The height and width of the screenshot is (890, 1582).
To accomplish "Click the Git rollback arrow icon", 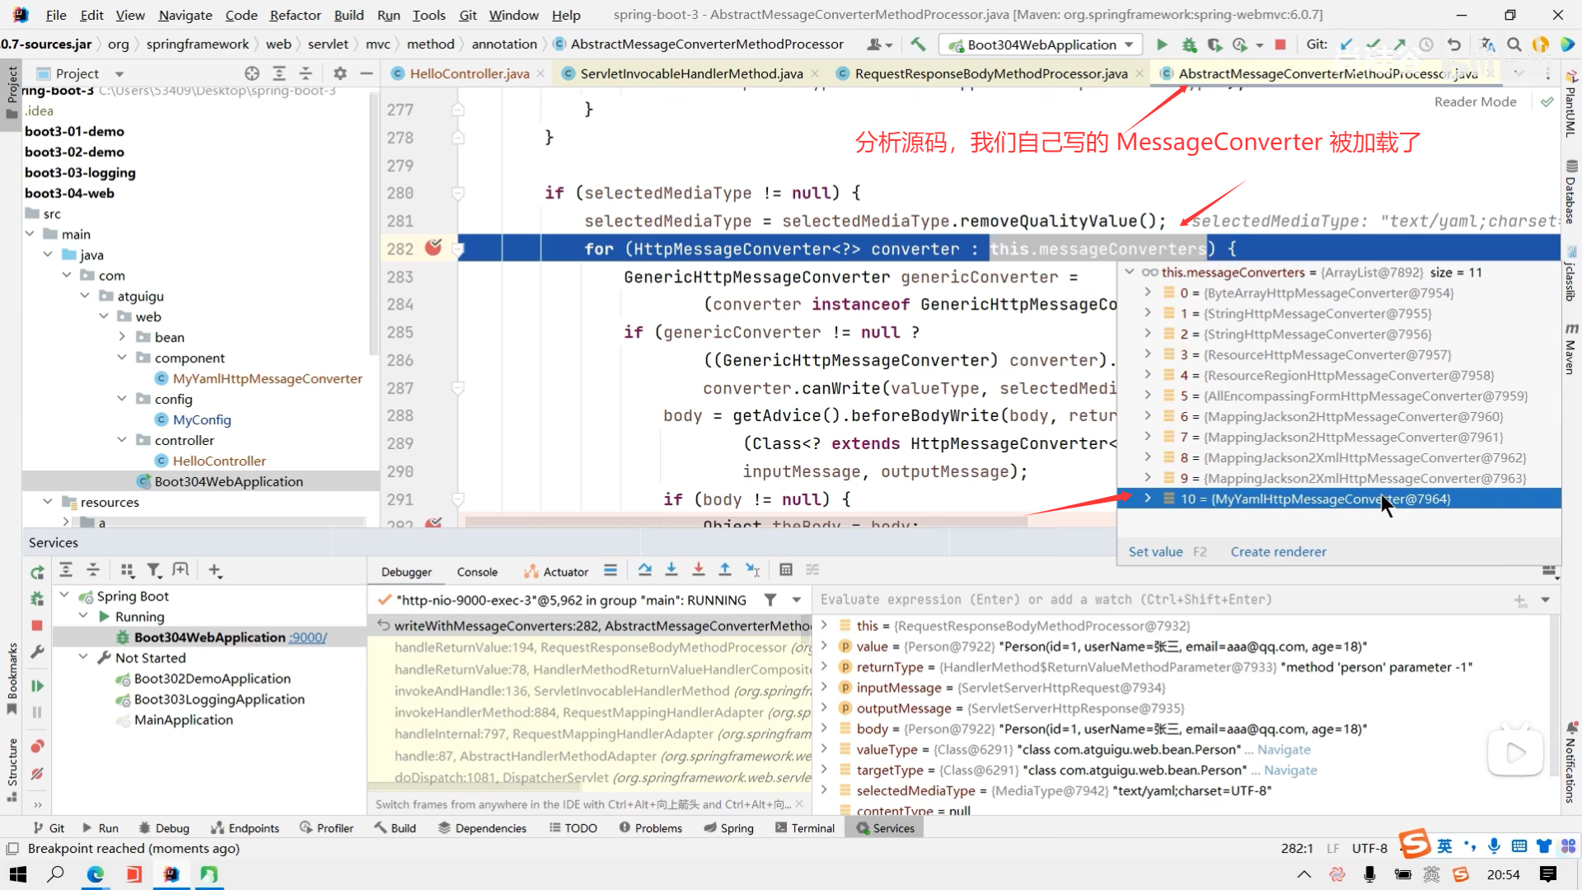I will pos(1454,44).
